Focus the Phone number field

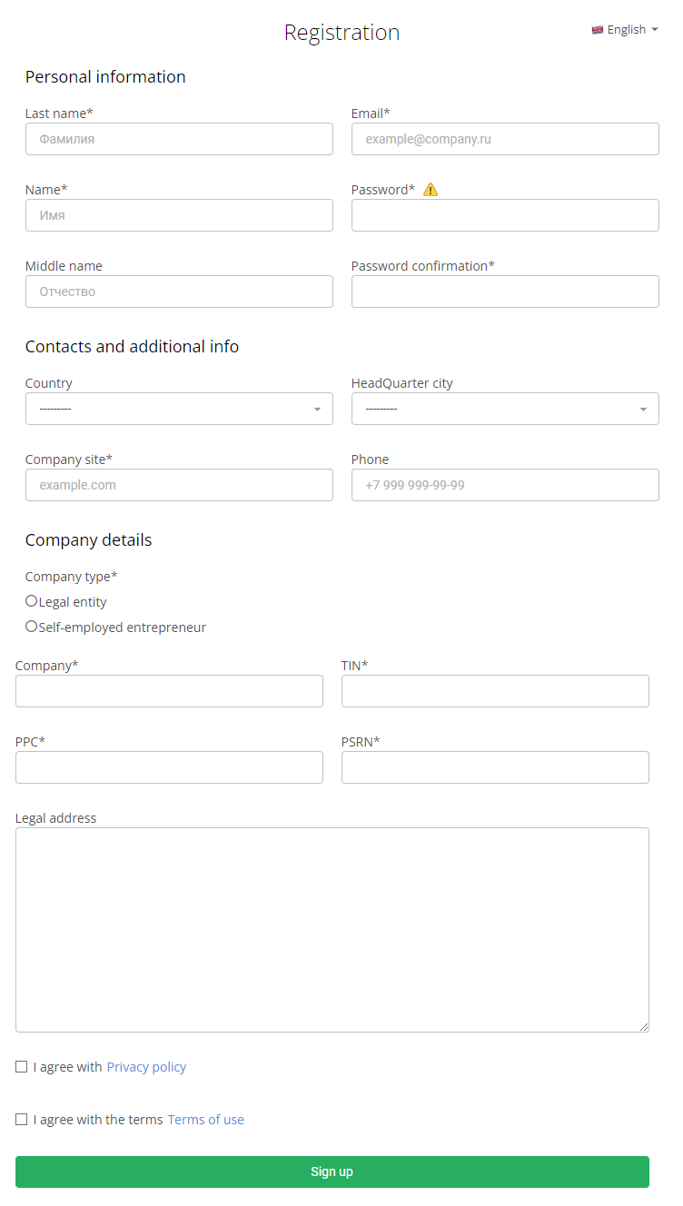(505, 485)
